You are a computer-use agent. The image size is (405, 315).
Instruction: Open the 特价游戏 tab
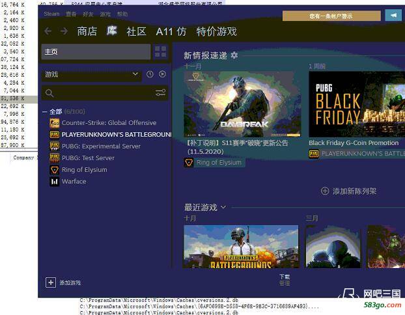[x=216, y=31]
